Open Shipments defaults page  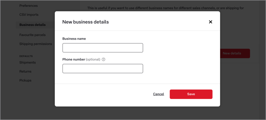[x=27, y=62]
